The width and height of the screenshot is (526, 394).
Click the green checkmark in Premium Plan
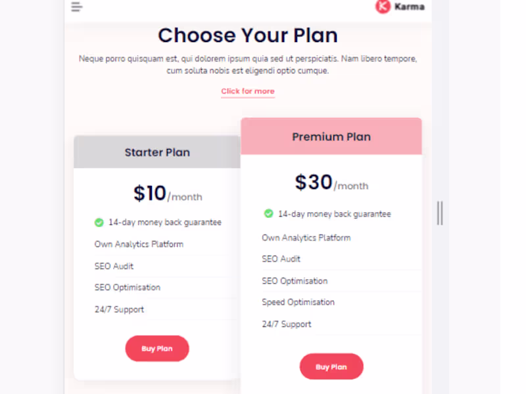[269, 214]
